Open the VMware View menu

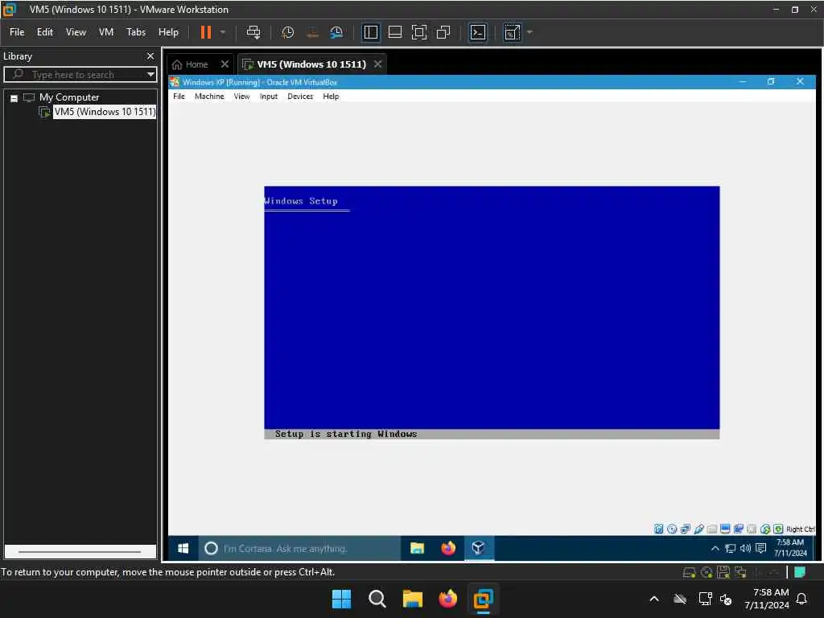[76, 32]
